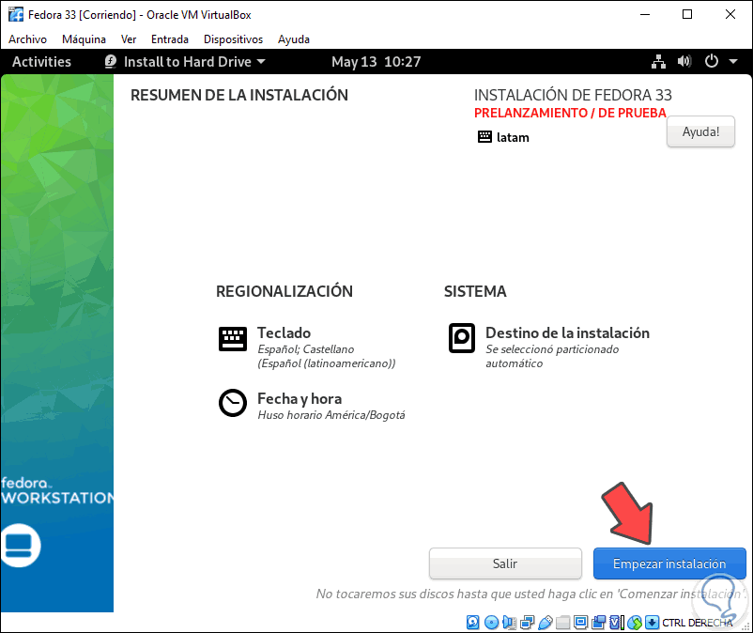Click Empezar instalación button
The height and width of the screenshot is (633, 753).
click(x=669, y=564)
